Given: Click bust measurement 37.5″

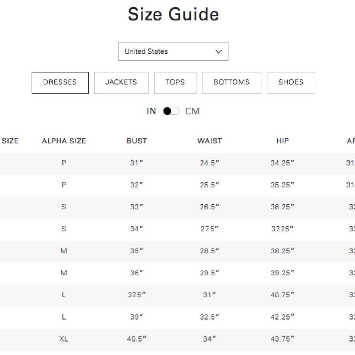Looking at the screenshot, I should pos(137,295).
